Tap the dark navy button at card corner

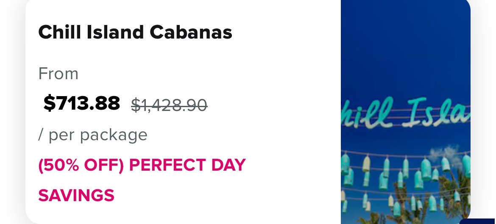point(478,221)
